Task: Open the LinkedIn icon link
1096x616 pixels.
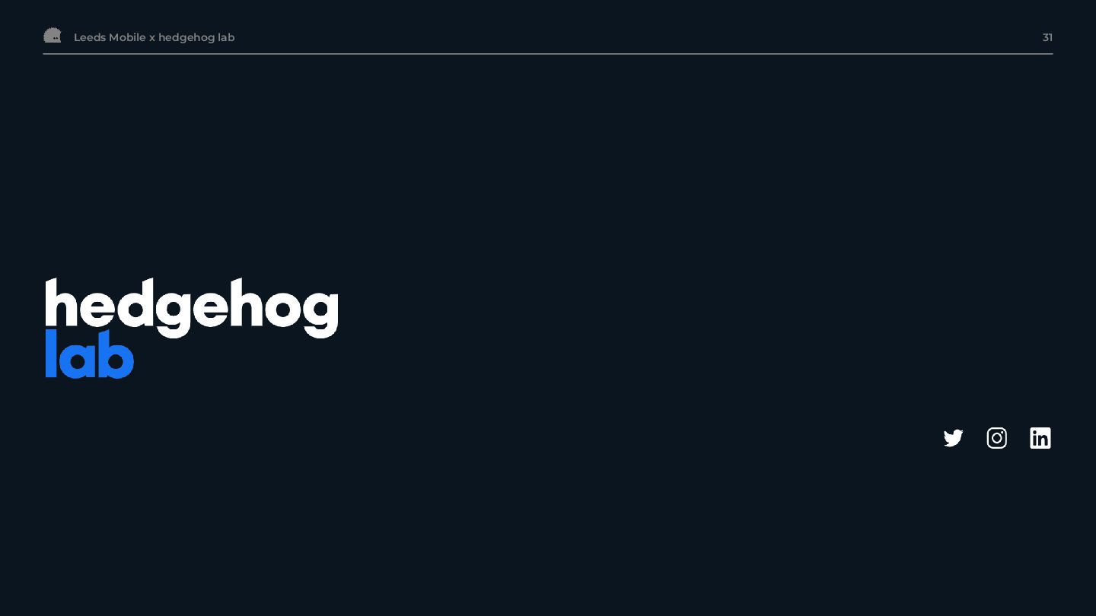Action: point(1040,438)
